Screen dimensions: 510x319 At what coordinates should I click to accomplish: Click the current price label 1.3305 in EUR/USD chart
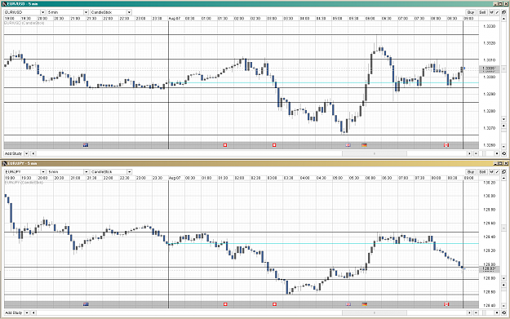489,69
